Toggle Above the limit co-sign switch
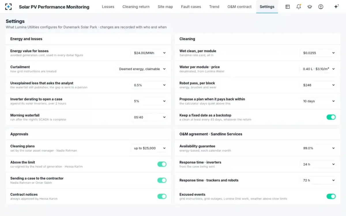 (162, 164)
